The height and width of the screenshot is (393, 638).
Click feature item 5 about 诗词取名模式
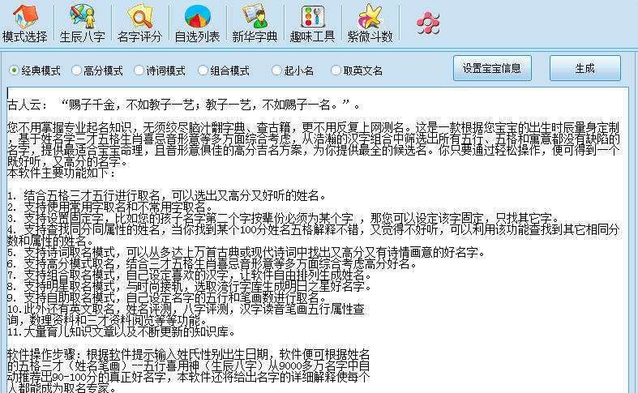tap(246, 253)
